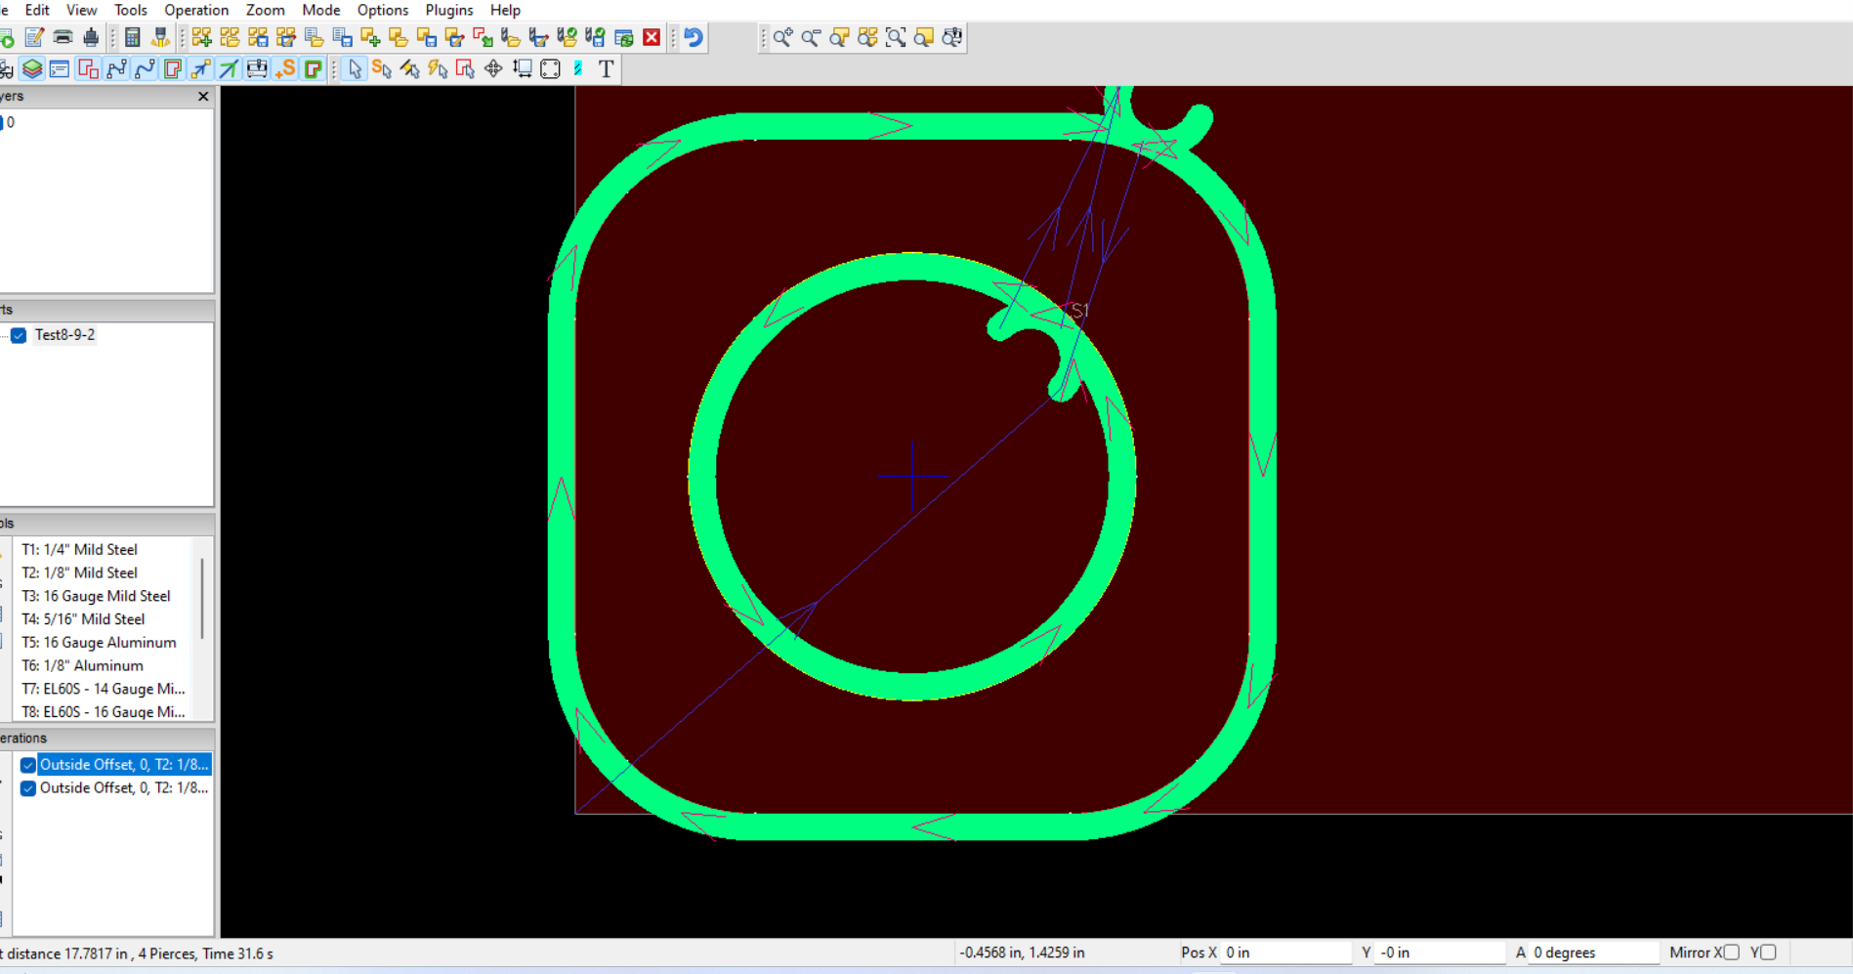
Task: Toggle the stacked layers icon
Action: 32,69
